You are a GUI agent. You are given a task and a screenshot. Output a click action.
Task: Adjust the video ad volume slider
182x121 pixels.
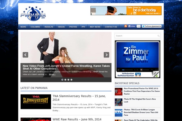(146, 70)
